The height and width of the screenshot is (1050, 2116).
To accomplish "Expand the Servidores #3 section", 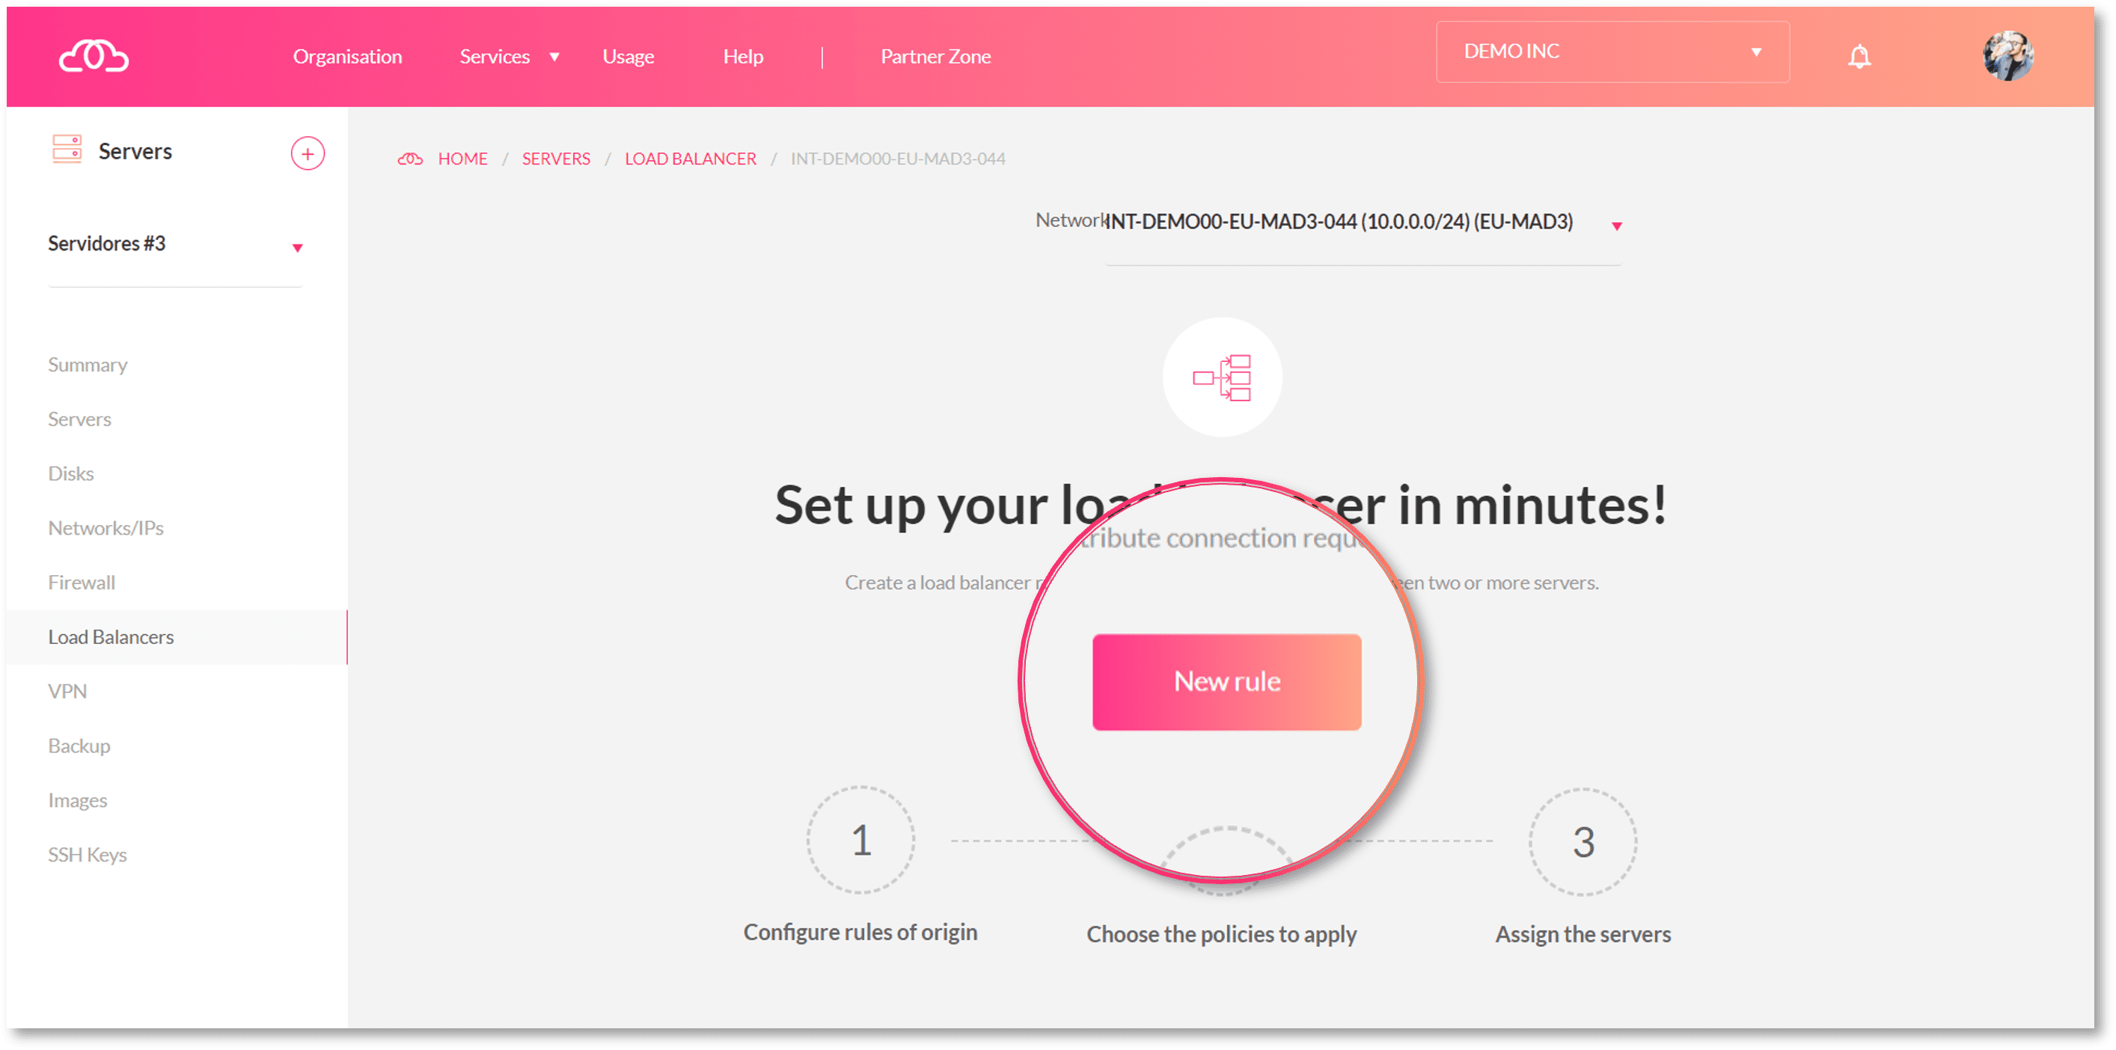I will [299, 245].
